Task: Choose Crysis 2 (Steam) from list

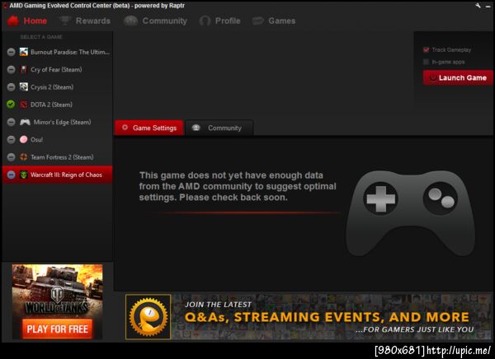Action: pyautogui.click(x=57, y=87)
